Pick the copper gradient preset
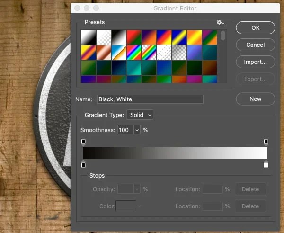Viewport: 284px width, 233px height. tap(104, 53)
